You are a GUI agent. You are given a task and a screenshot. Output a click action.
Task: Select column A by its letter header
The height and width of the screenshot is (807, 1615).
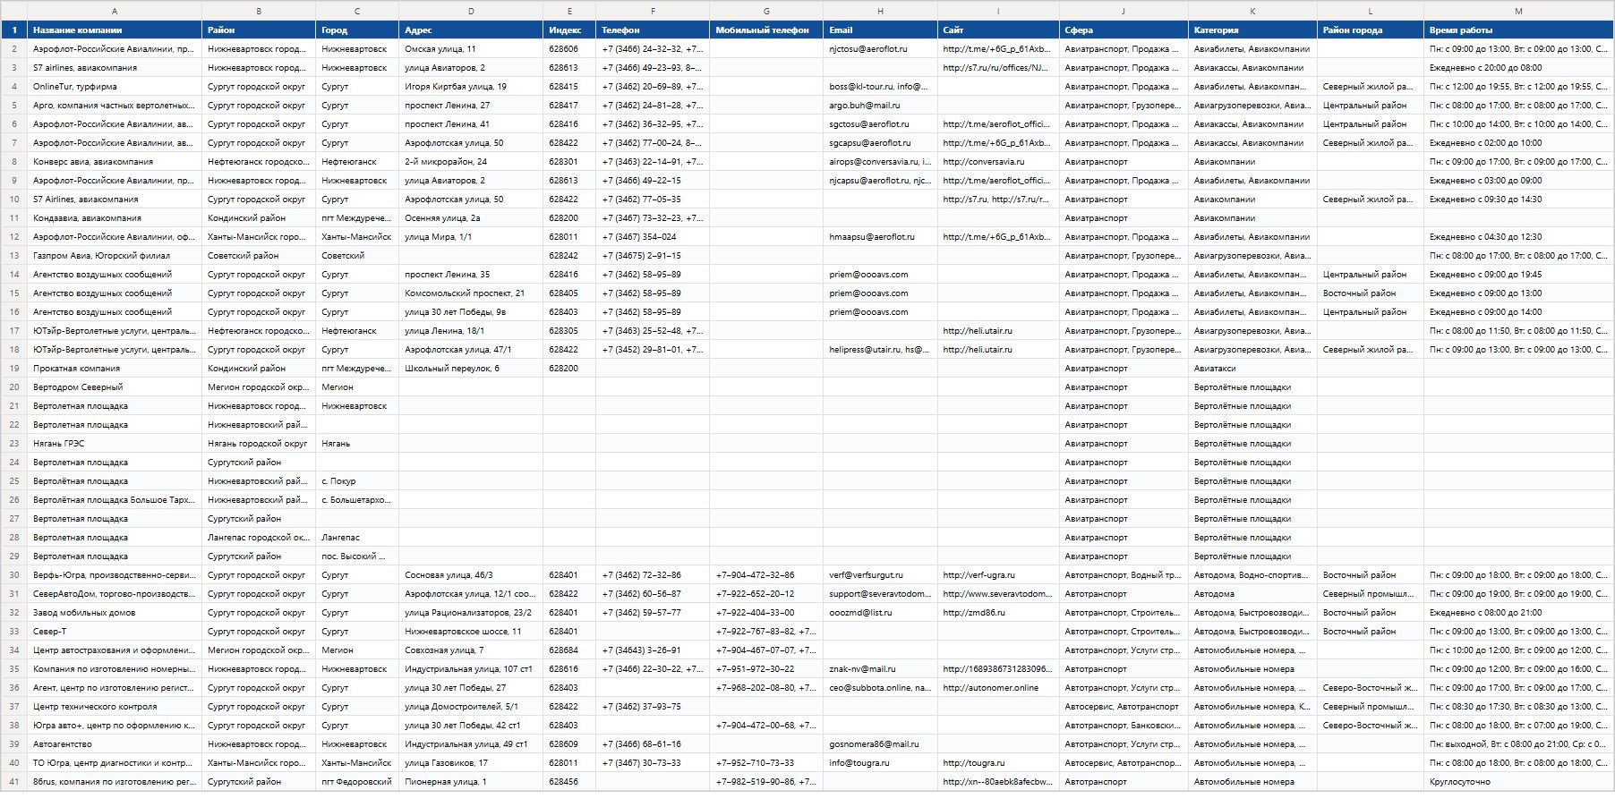115,11
